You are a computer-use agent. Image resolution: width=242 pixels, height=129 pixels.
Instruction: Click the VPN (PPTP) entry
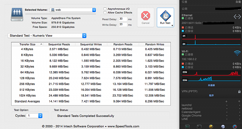190,91
